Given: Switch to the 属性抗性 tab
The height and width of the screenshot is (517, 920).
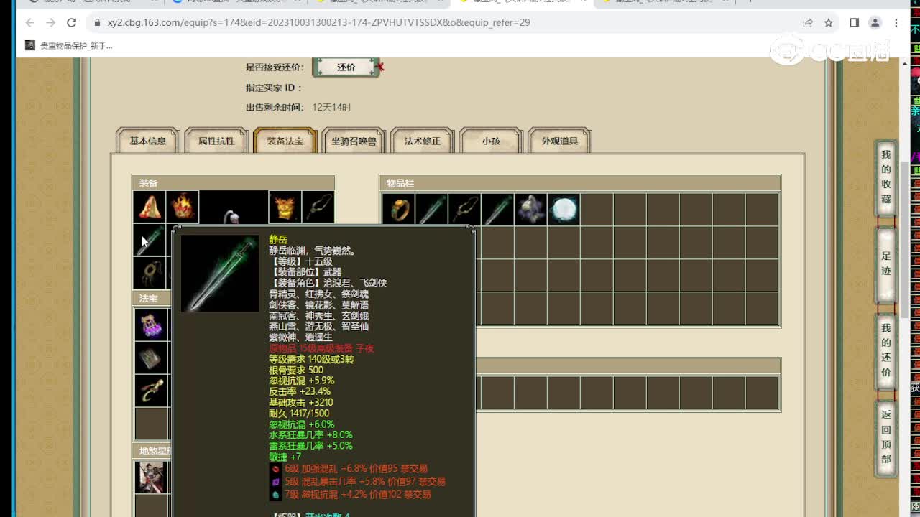Looking at the screenshot, I should point(216,141).
